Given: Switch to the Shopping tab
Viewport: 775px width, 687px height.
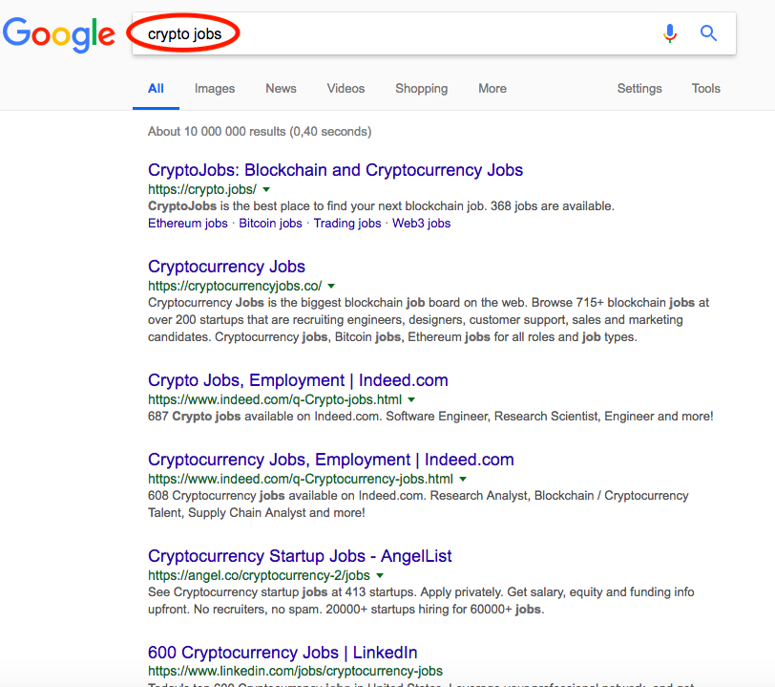Looking at the screenshot, I should coord(421,88).
